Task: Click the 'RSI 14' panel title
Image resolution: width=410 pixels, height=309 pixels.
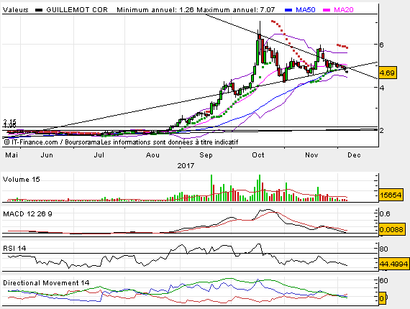Action: (14, 249)
